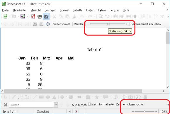Viewport: 170px width, 114px height.
Task: Open the Format menu
Action: (64, 10)
